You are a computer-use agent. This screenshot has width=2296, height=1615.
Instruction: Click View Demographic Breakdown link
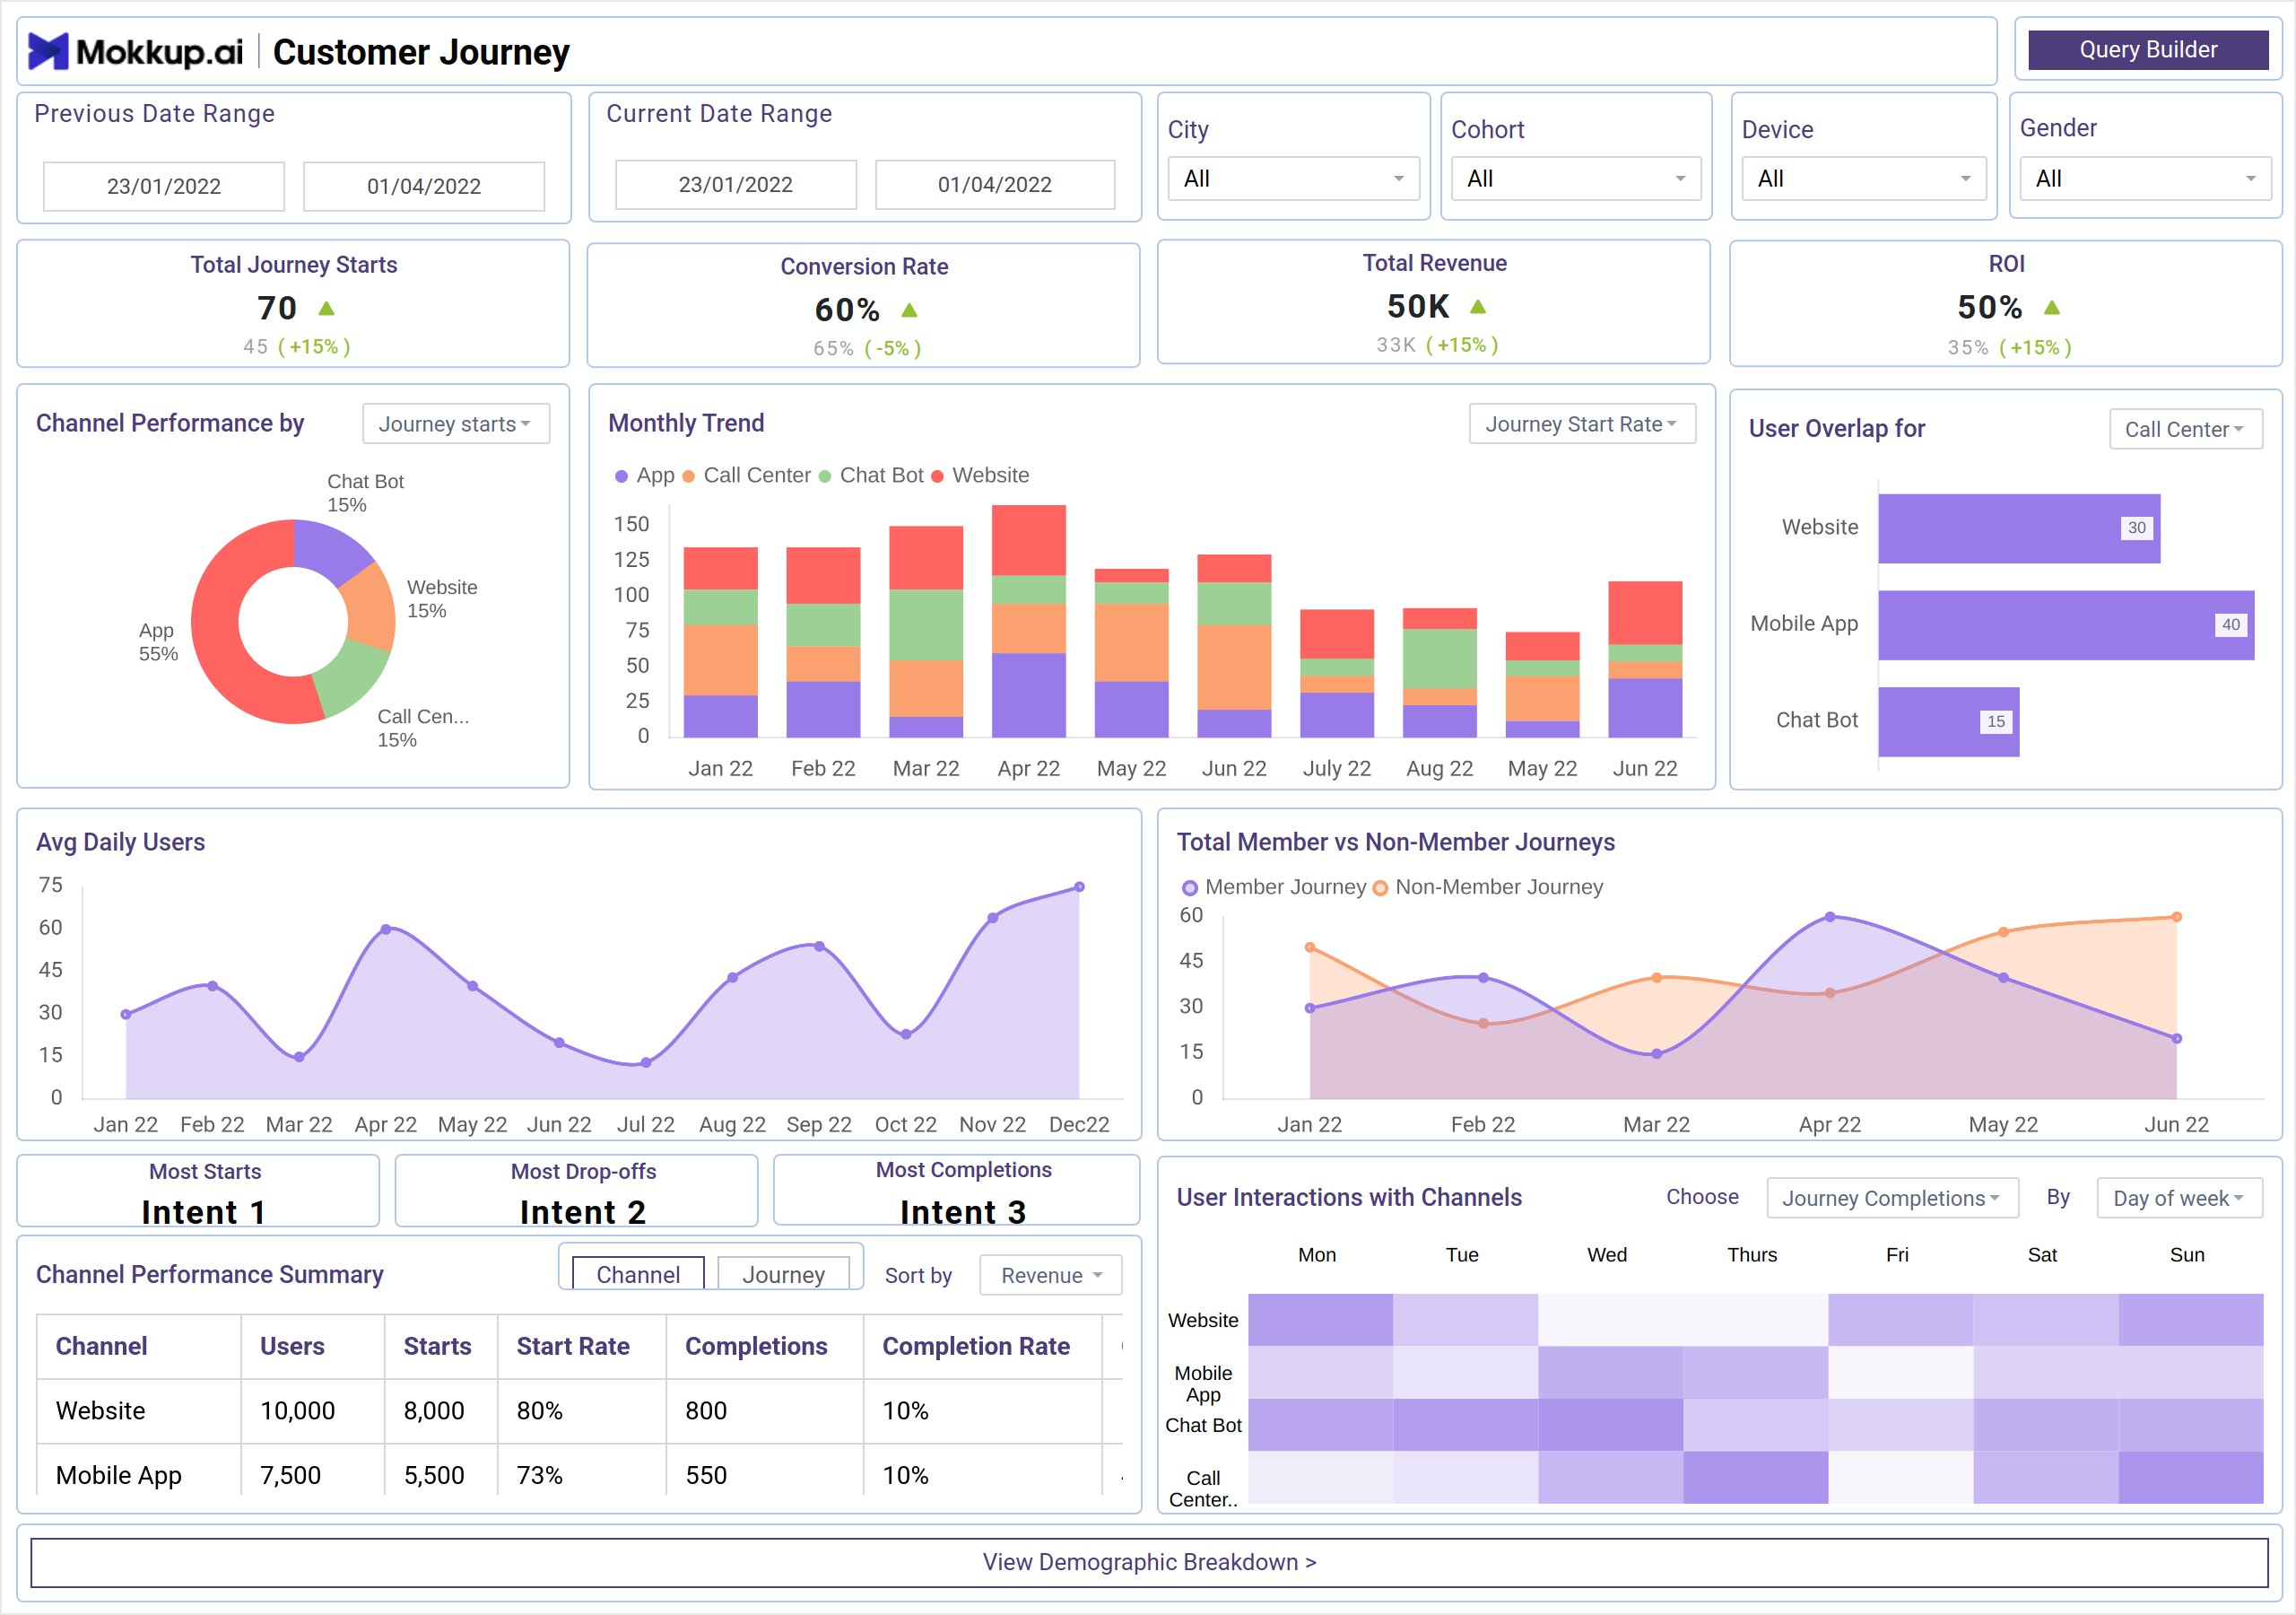click(1149, 1562)
